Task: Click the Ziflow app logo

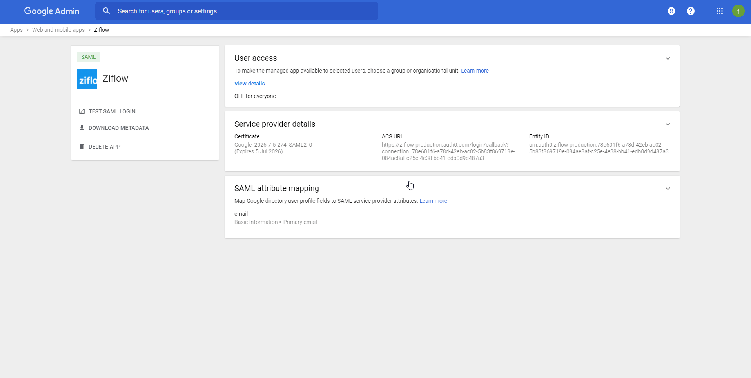Action: (x=87, y=79)
